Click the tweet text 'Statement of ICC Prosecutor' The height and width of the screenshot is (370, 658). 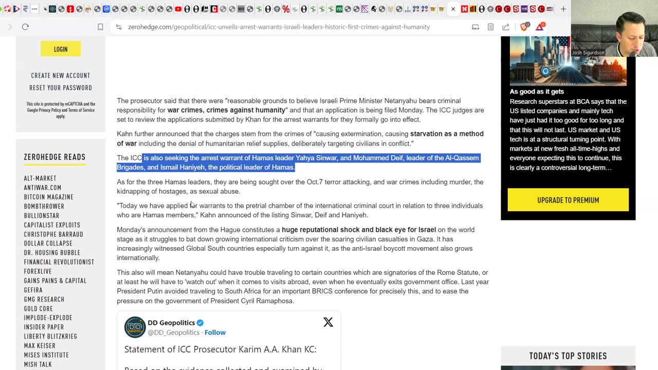[221, 349]
